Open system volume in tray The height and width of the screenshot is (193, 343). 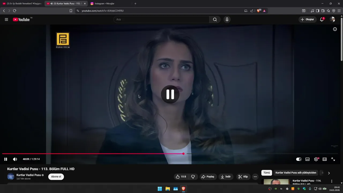click(320, 189)
